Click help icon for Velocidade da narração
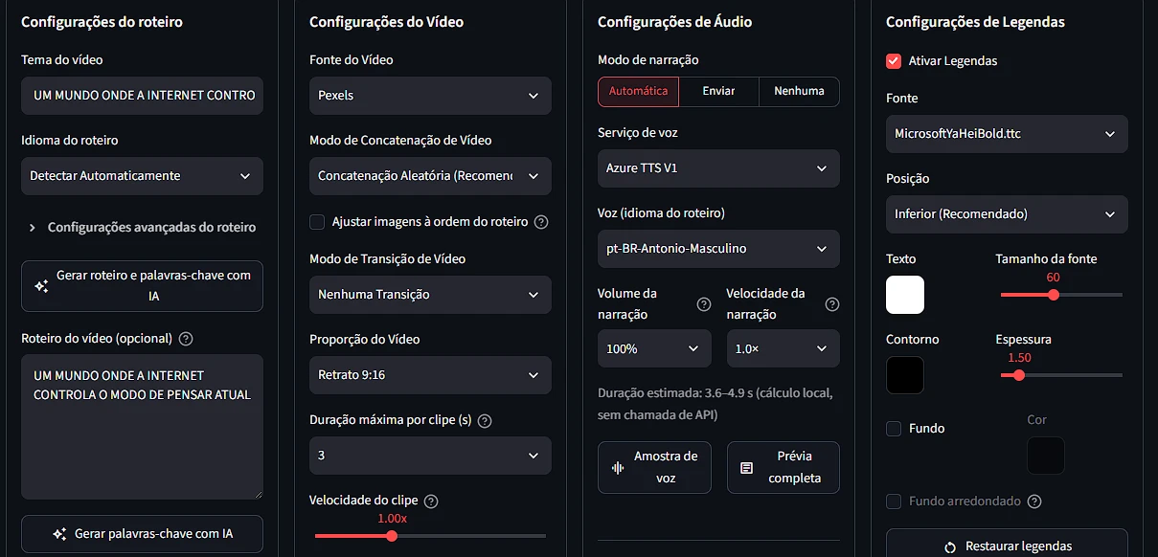Image resolution: width=1158 pixels, height=557 pixels. [x=832, y=304]
